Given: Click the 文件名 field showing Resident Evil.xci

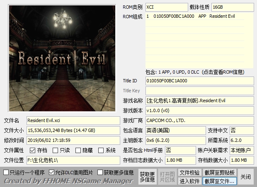Looking at the screenshot, I should tap(73, 120).
